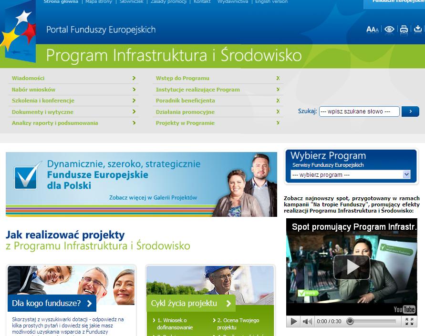Open Wydawnictwa in top menu
This screenshot has height=336, width=425.
[233, 1]
